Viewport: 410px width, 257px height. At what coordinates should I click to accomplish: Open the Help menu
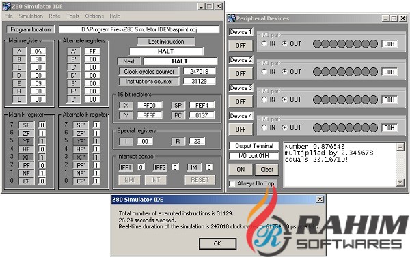(115, 16)
